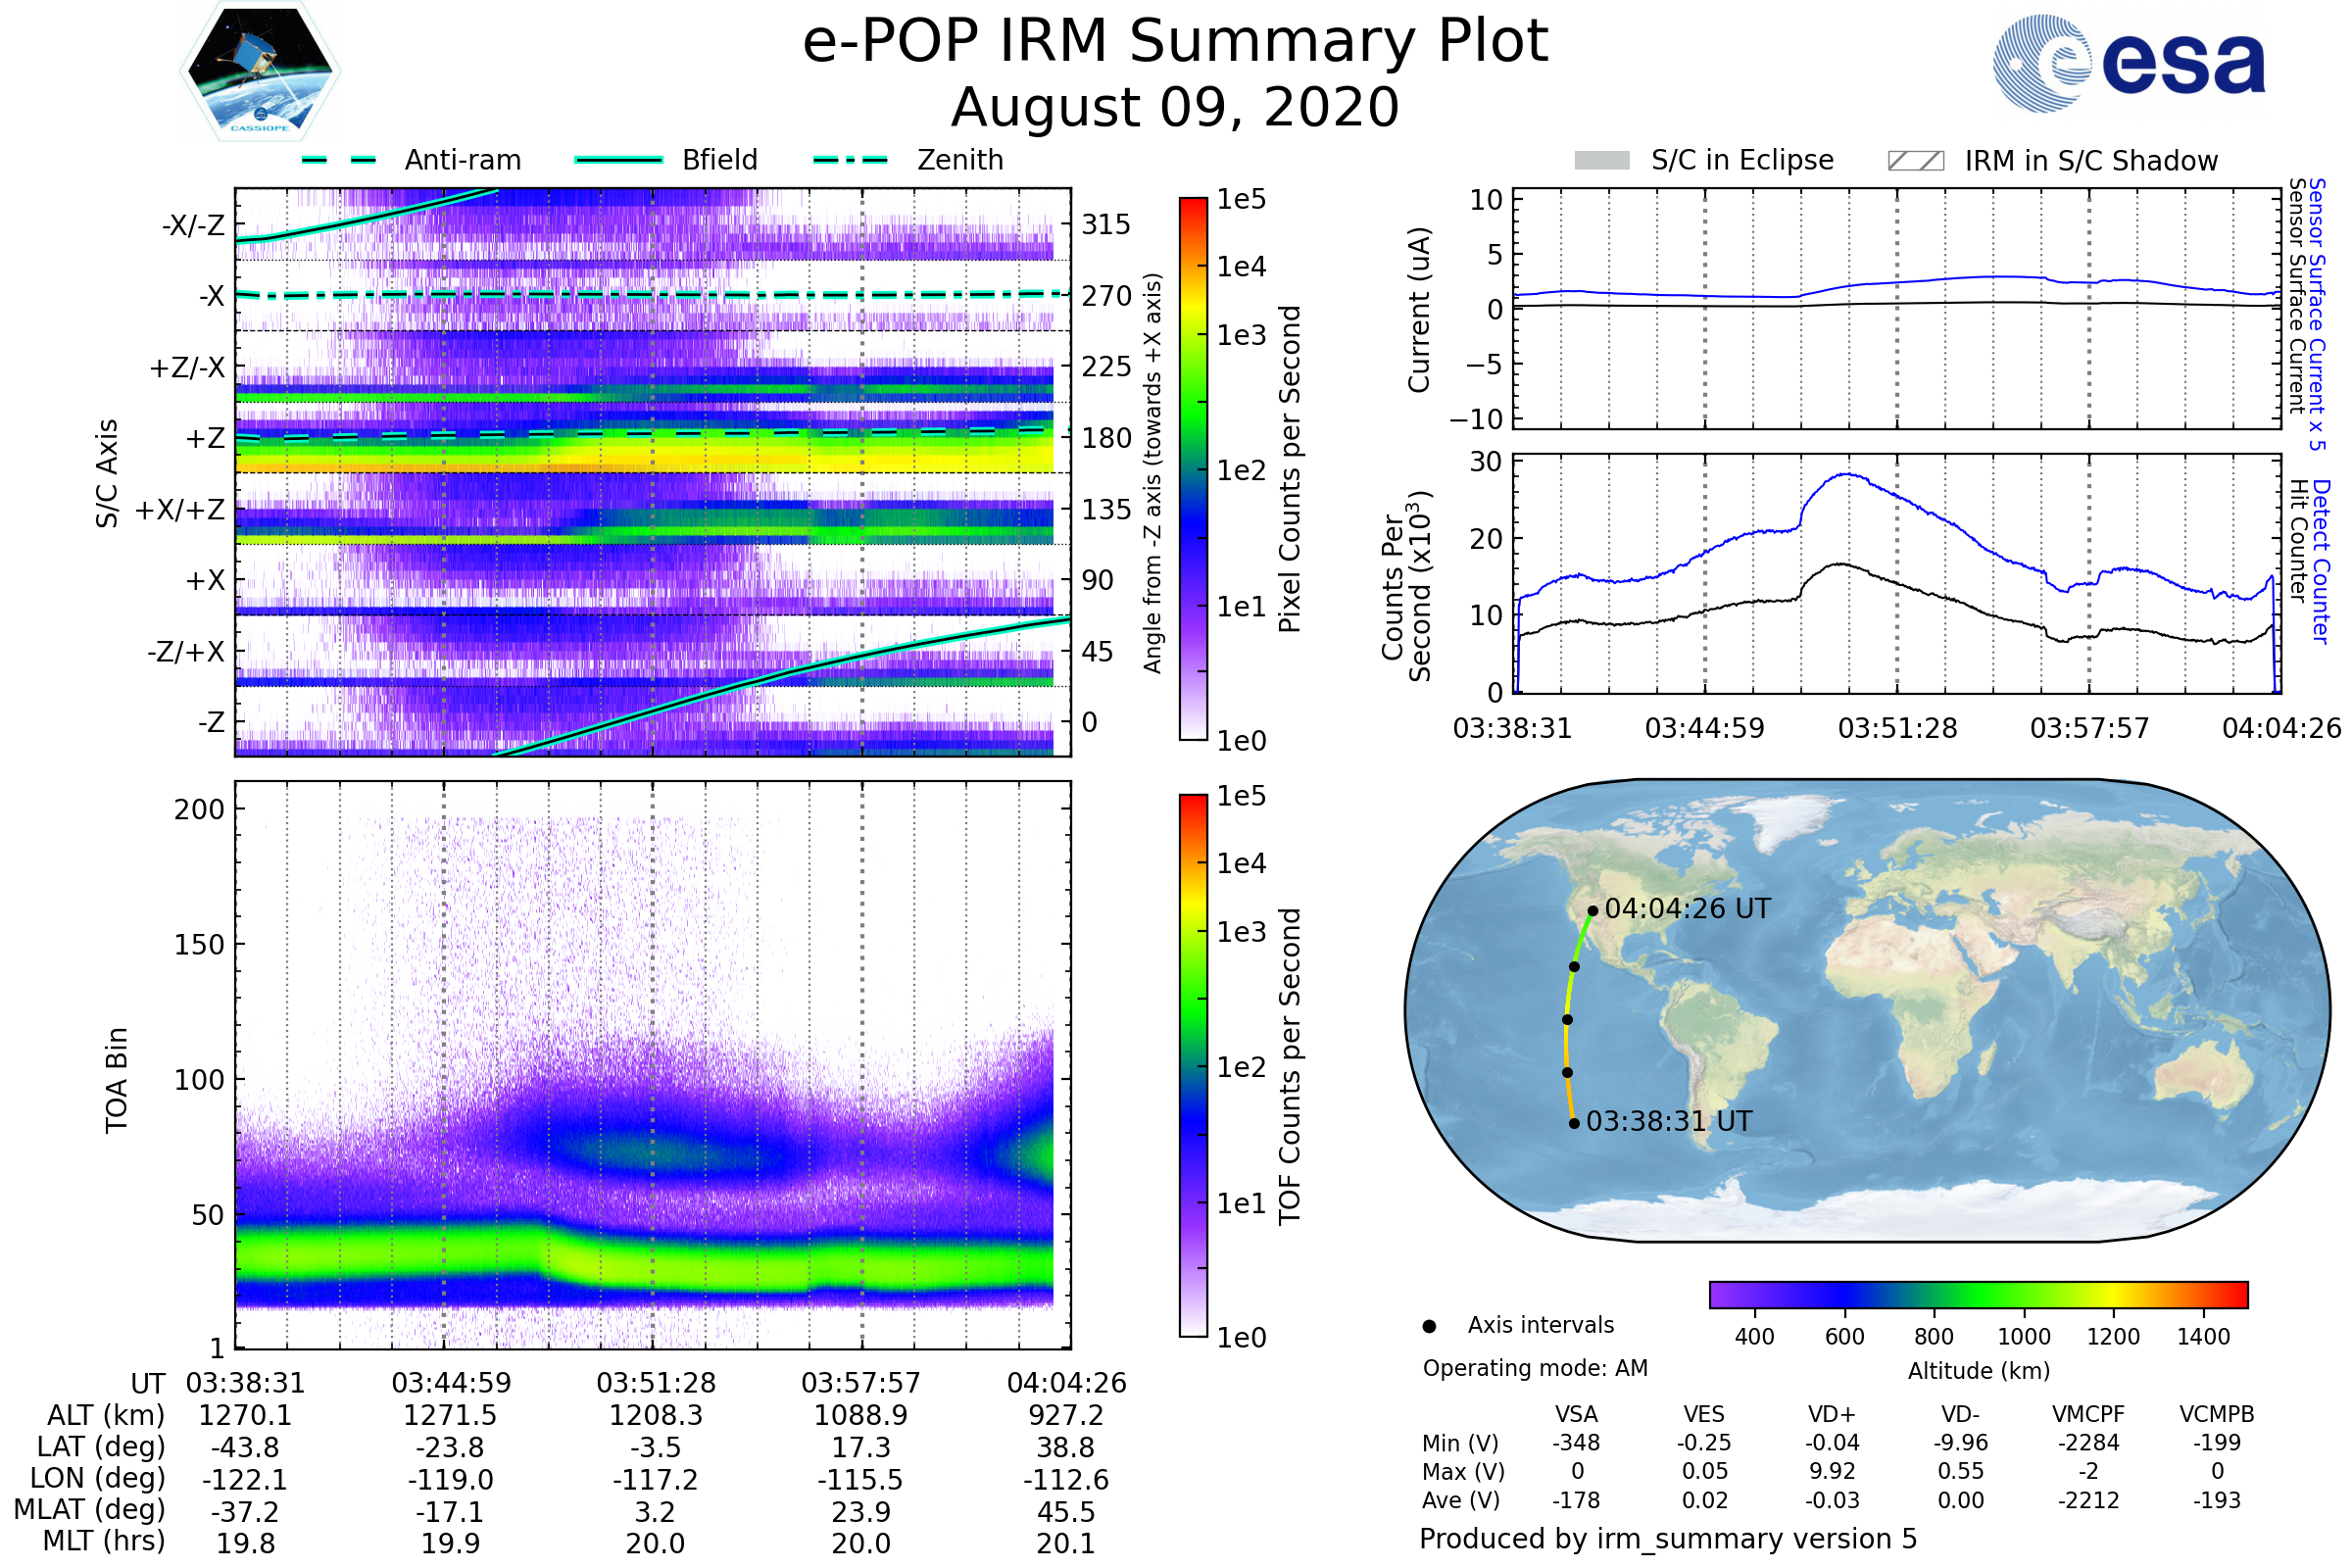Click the Anti-ram dashed line legend marker
Screen dimensions: 2352x1568
(339, 160)
